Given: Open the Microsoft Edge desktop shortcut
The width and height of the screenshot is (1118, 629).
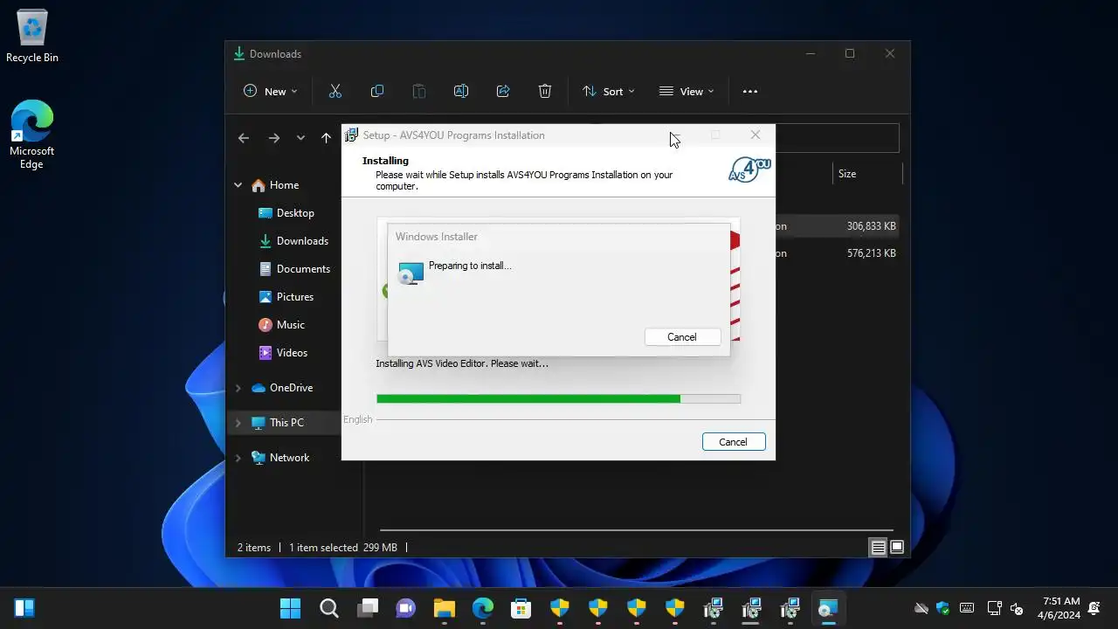Looking at the screenshot, I should (32, 135).
